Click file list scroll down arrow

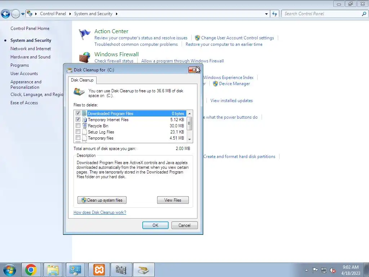(x=190, y=140)
